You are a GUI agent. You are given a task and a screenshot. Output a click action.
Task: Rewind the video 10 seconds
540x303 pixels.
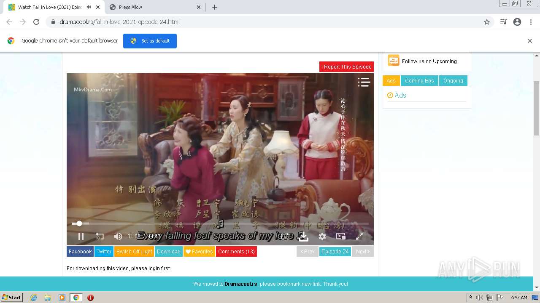(100, 237)
